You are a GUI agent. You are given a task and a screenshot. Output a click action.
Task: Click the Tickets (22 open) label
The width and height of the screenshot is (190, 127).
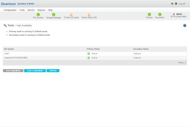[71, 18]
